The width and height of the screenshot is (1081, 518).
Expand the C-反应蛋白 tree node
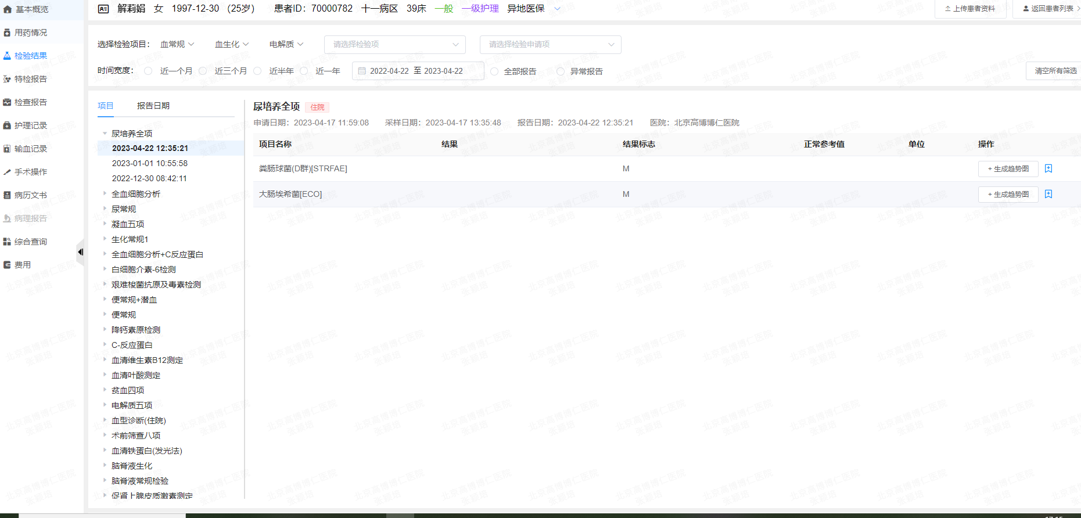(x=105, y=344)
